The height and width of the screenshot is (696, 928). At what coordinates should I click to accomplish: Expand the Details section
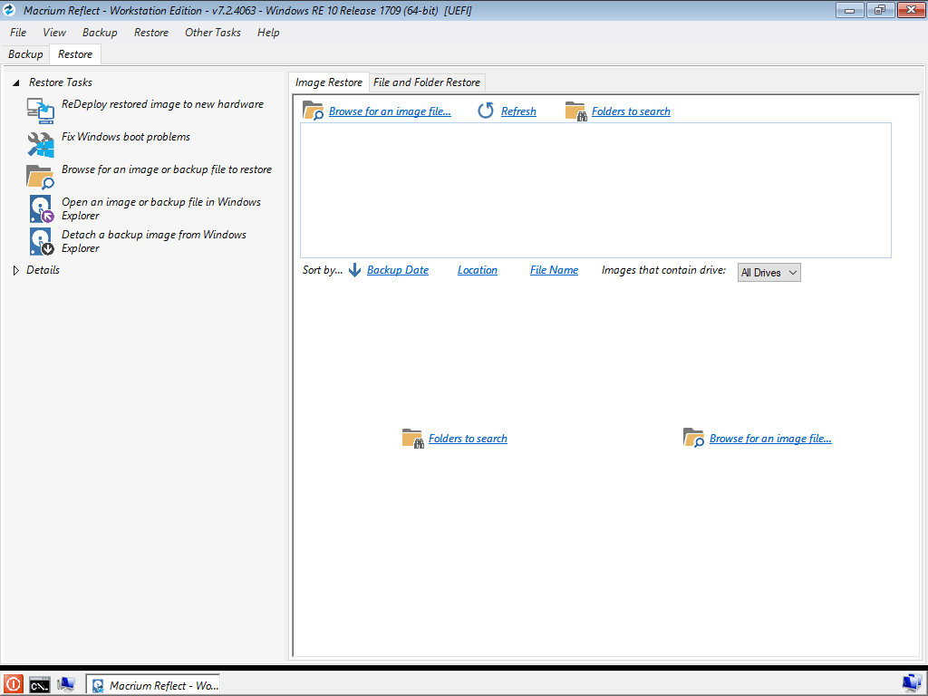point(16,270)
